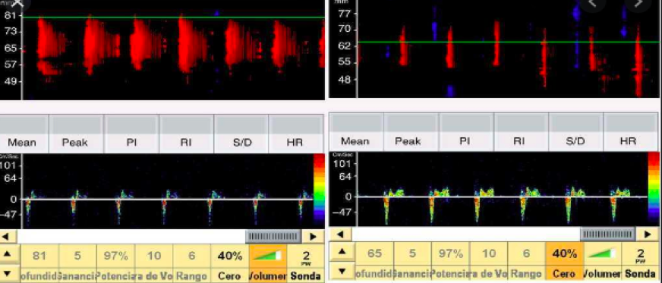Select the Profundidad cell showing 65
This screenshot has width=662, height=283.
(374, 261)
